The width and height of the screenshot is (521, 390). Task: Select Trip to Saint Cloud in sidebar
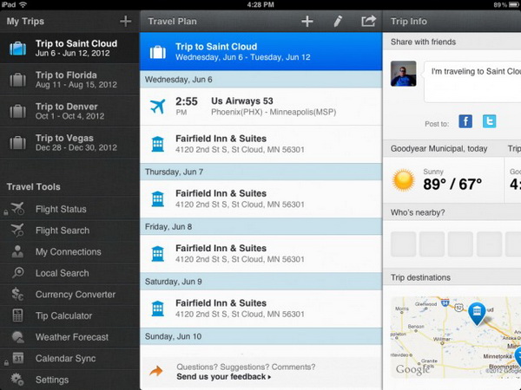click(69, 49)
